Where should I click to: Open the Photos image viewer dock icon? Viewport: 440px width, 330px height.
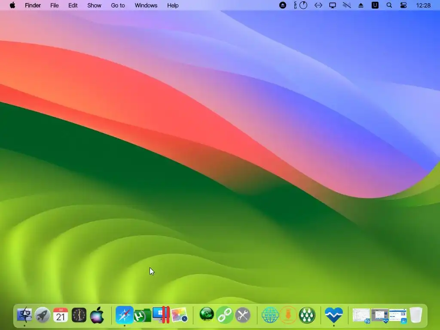click(x=179, y=315)
